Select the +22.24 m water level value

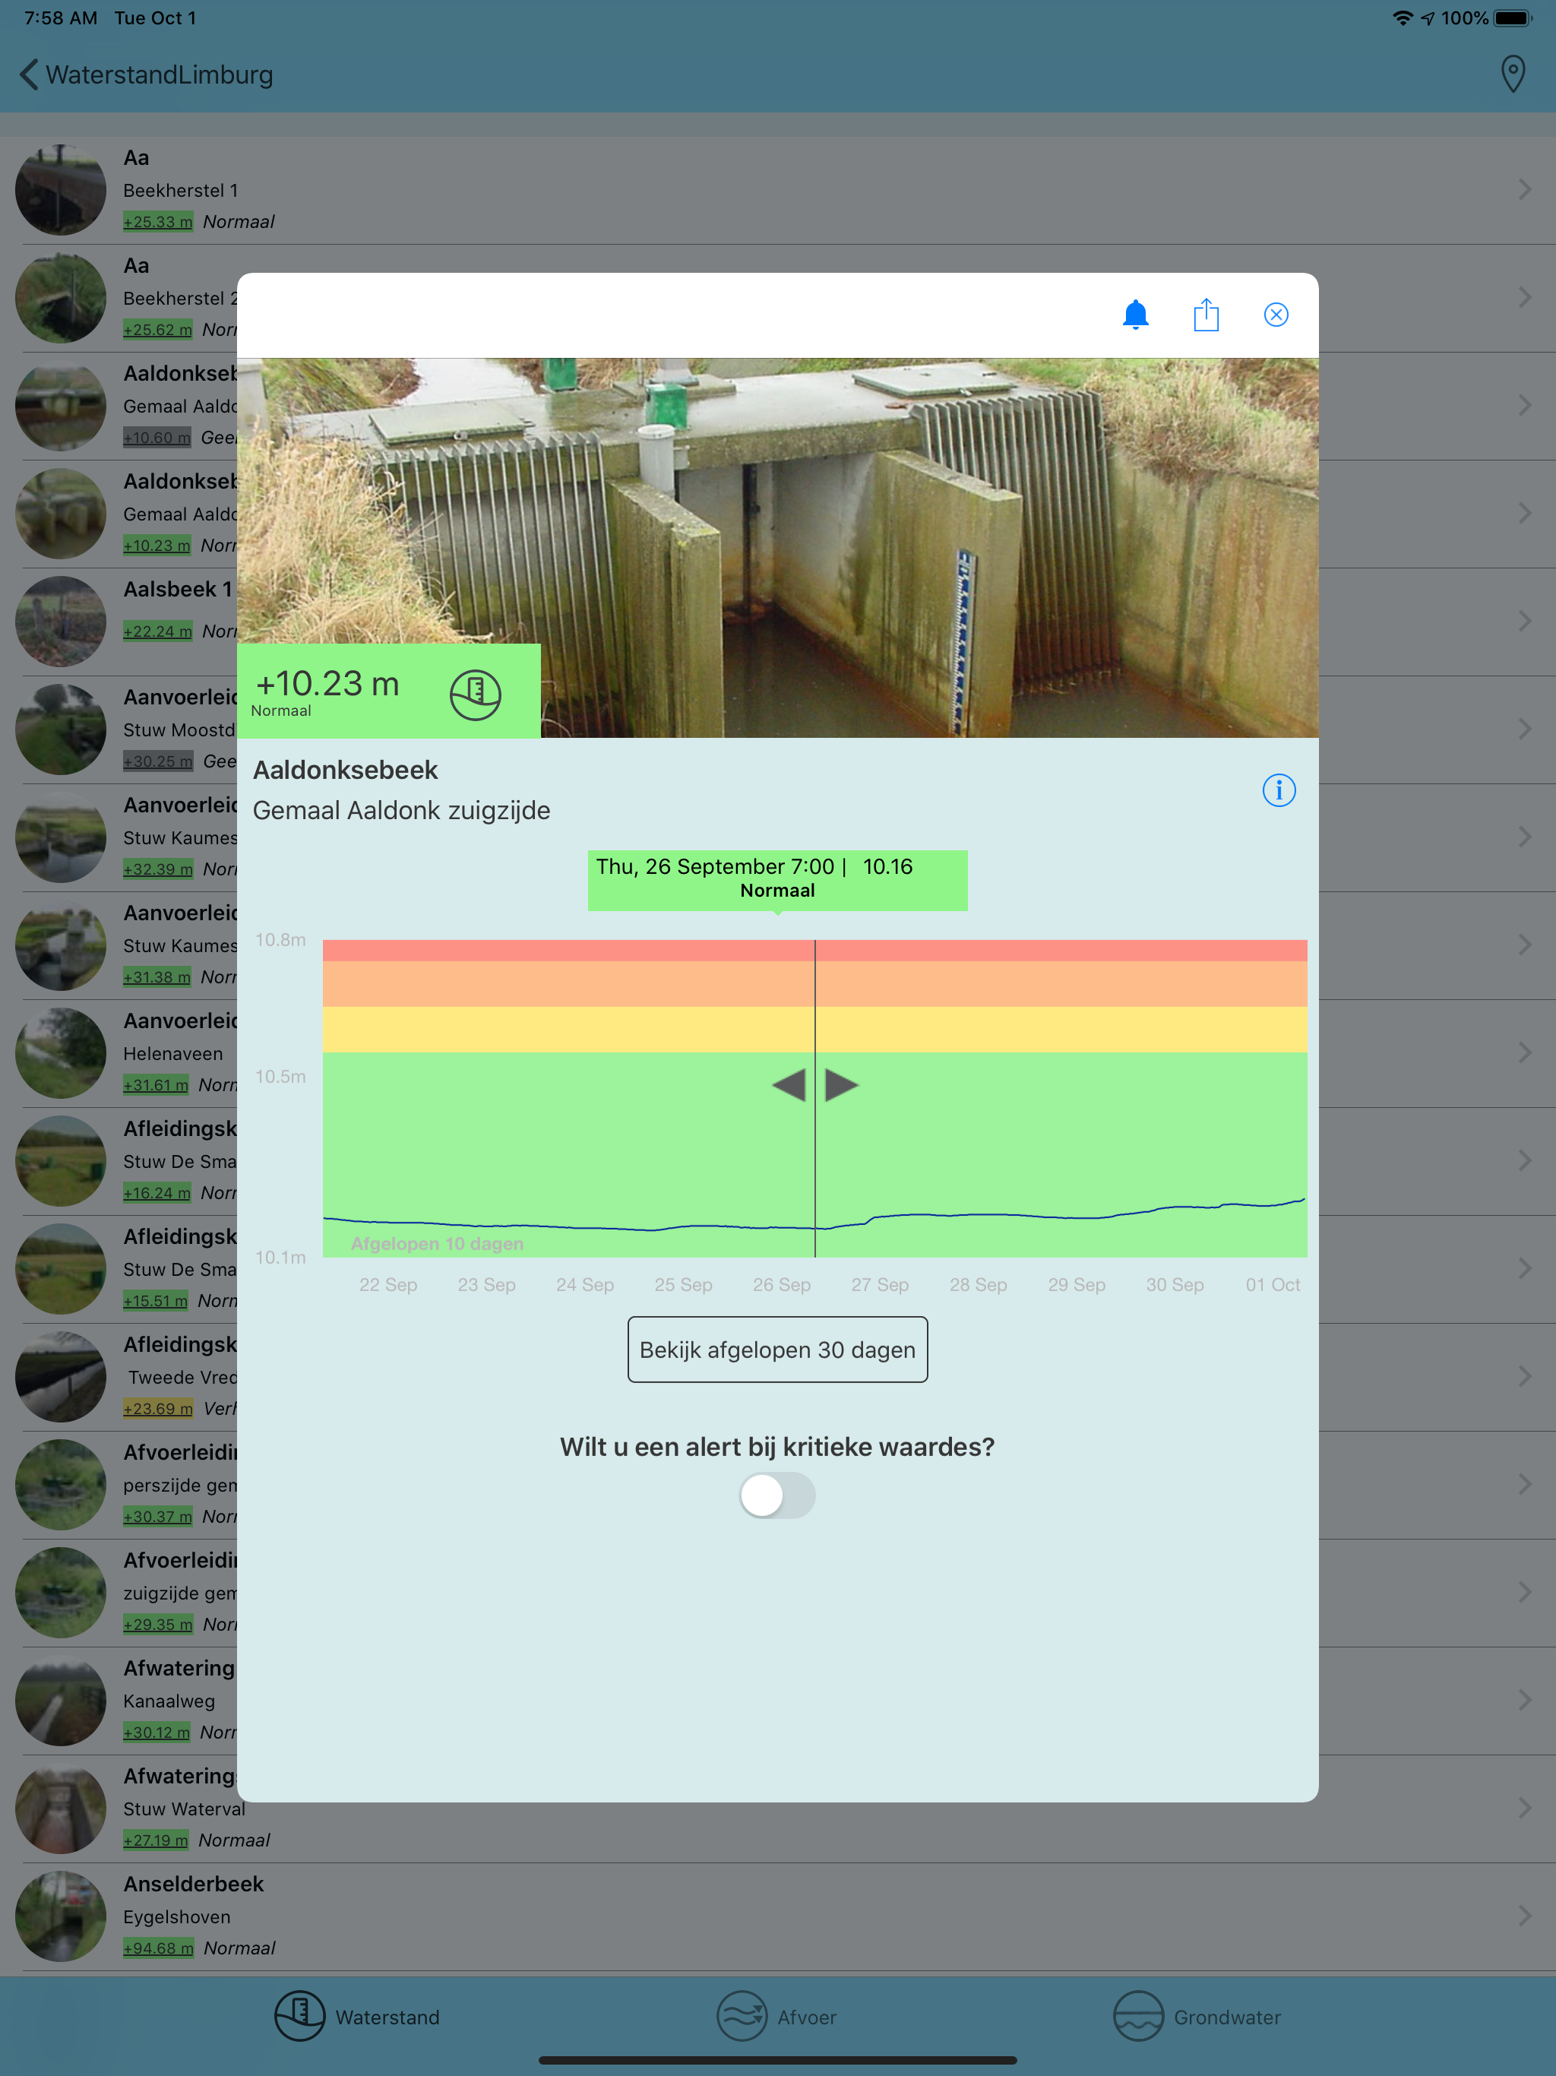coord(158,631)
